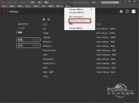The image size is (139, 103).
Task: Click the Stock (St) icon
Action: tap(15, 2)
